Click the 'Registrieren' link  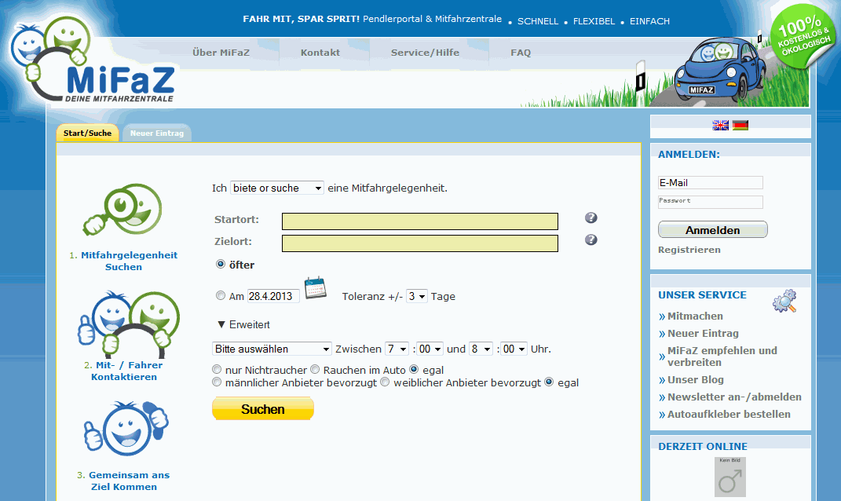tap(689, 250)
